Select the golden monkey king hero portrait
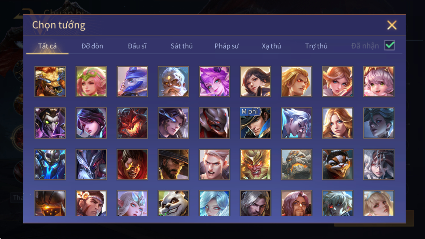The image size is (425, 239). pyautogui.click(x=255, y=164)
